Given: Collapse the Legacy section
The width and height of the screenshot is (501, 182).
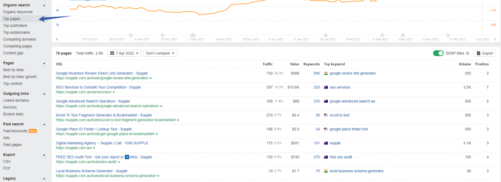Looking at the screenshot, I should click(44, 179).
